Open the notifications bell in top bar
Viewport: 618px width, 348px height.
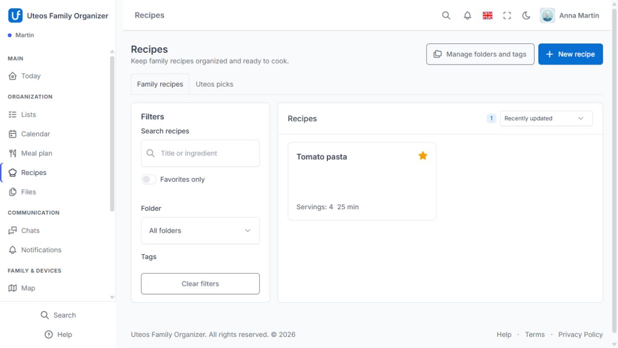point(468,16)
